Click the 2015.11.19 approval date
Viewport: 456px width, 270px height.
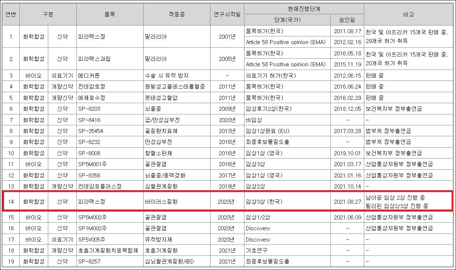pos(347,64)
